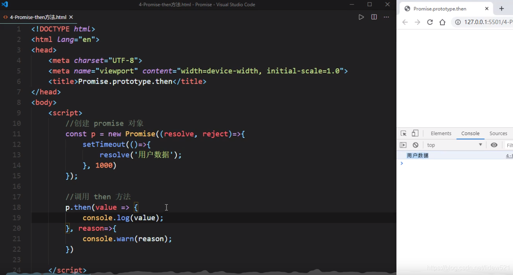513x275 pixels.
Task: Split the editor with the split icon
Action: tap(374, 17)
